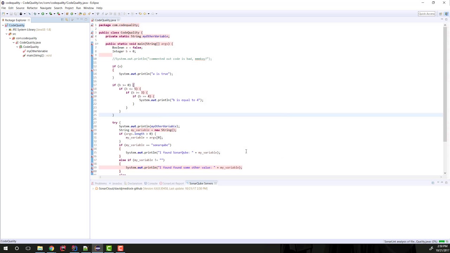Collapse the CodeQuality.java file node

click(x=13, y=43)
